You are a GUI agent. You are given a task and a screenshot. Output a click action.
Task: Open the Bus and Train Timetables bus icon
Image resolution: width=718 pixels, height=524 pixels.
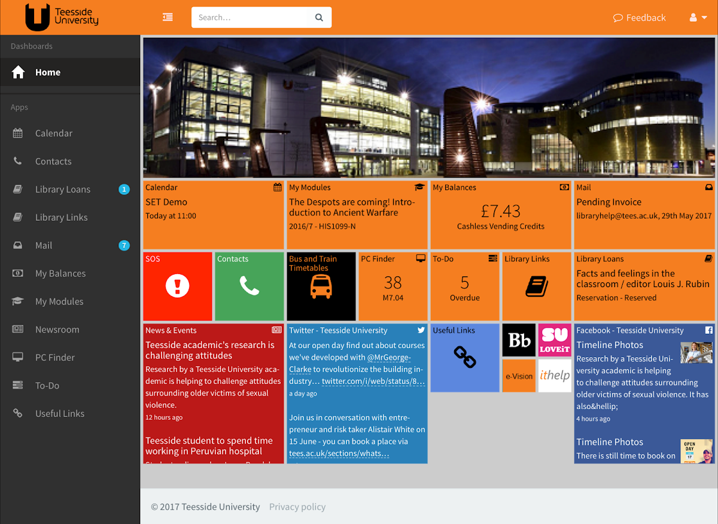pos(321,287)
